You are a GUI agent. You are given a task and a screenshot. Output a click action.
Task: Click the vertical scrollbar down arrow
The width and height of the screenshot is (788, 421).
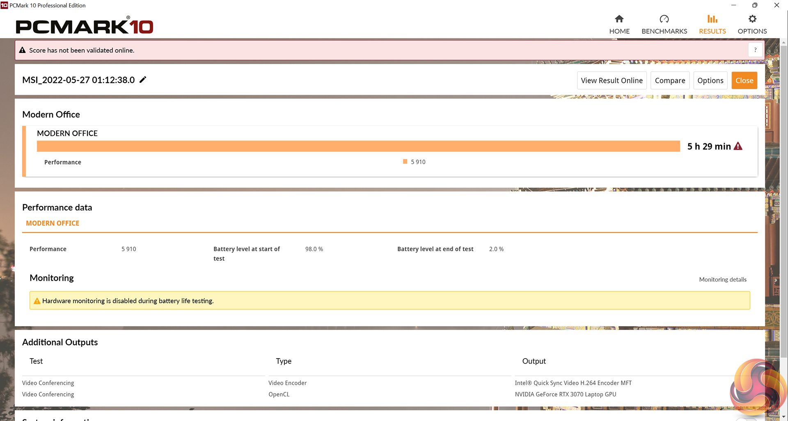coord(784,417)
